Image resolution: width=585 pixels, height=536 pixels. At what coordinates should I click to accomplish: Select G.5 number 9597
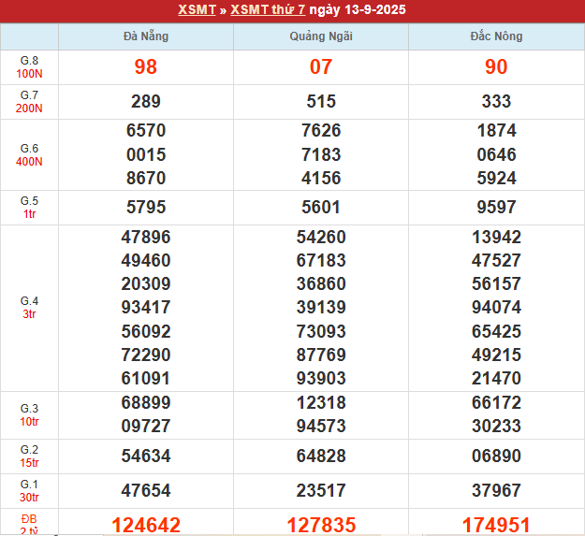point(496,208)
